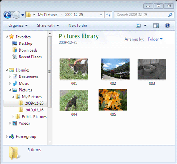This screenshot has height=164, width=177.
Task: Click the search magnifier icon
Action: click(170, 15)
